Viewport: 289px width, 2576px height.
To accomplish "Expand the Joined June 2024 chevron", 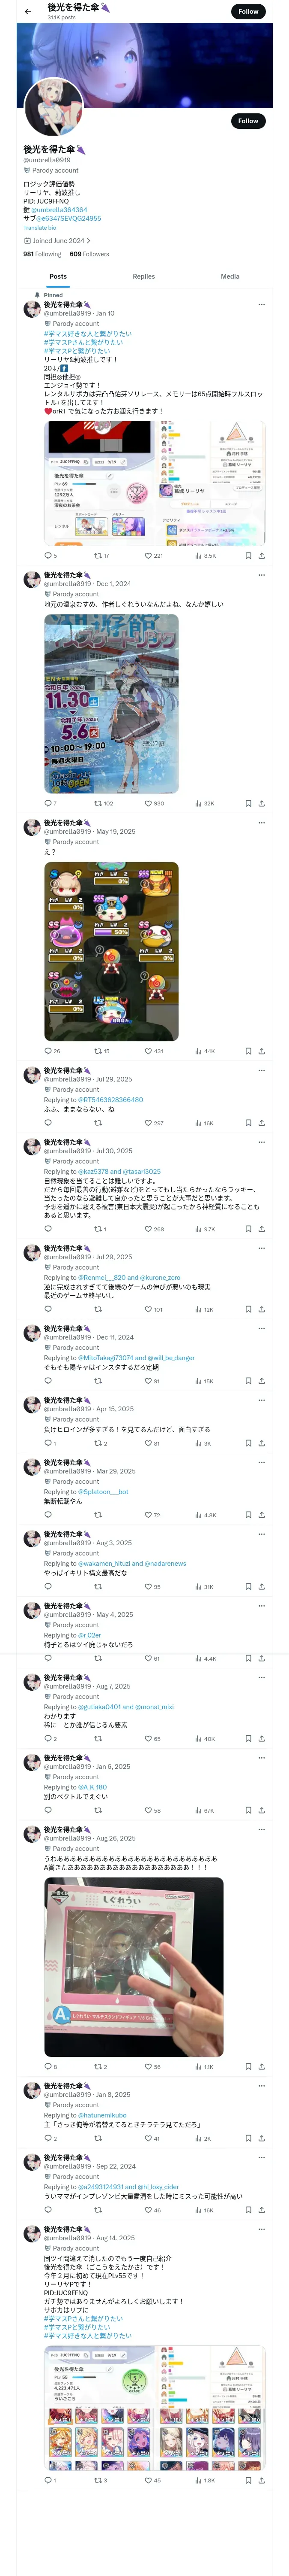I will pyautogui.click(x=88, y=241).
